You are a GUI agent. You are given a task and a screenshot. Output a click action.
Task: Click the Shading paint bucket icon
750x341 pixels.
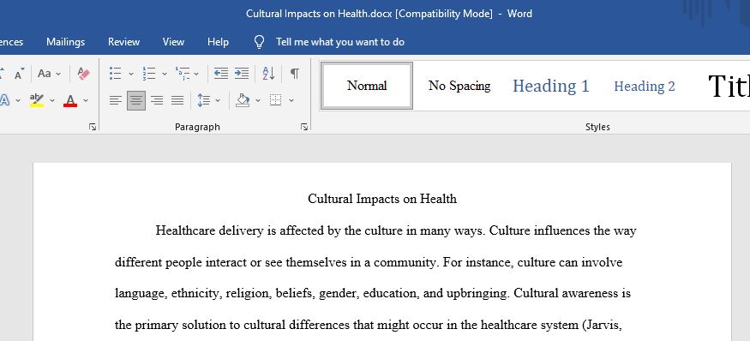click(243, 100)
